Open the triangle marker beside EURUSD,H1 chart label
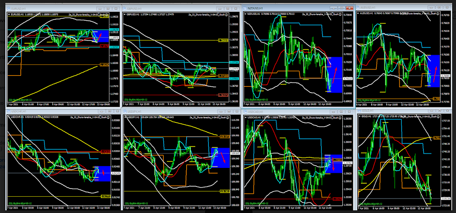456x213 pixels. click(x=9, y=15)
